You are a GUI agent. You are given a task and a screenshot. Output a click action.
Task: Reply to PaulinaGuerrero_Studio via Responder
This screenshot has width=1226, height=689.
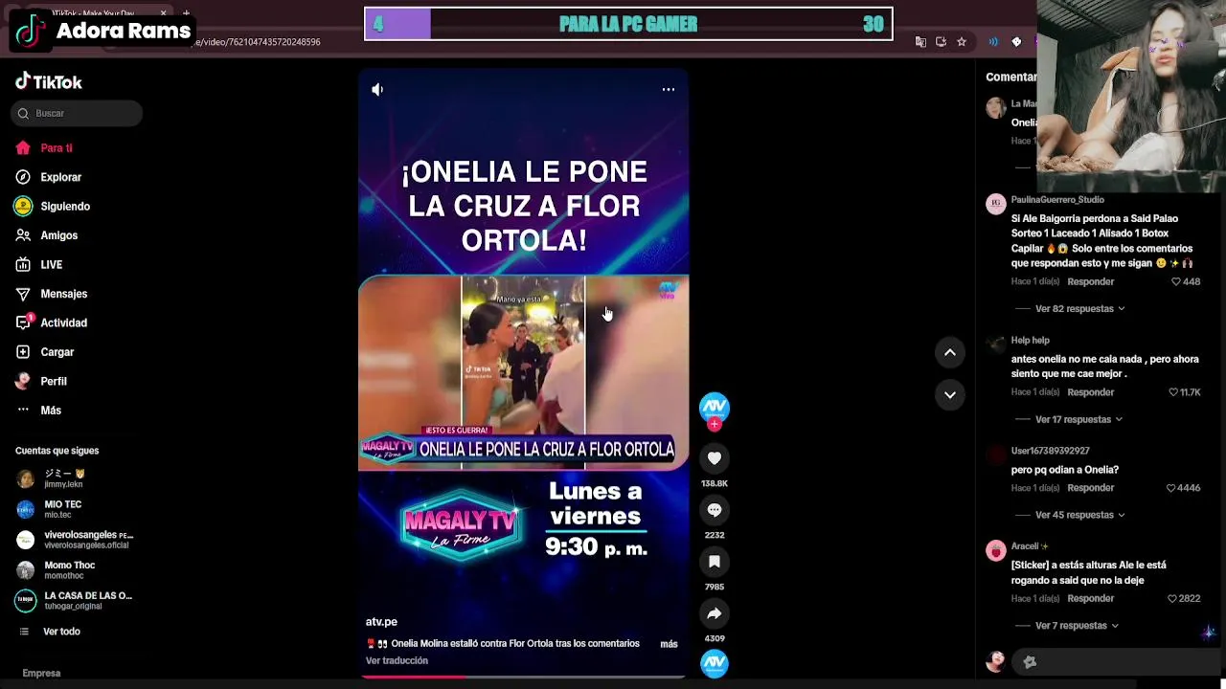pyautogui.click(x=1091, y=282)
